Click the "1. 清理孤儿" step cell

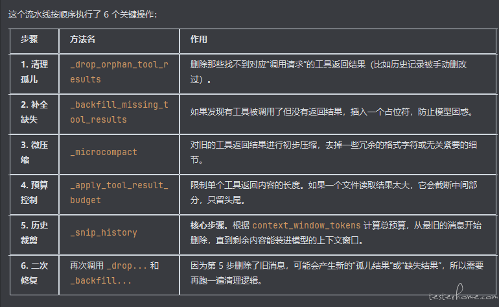34,71
